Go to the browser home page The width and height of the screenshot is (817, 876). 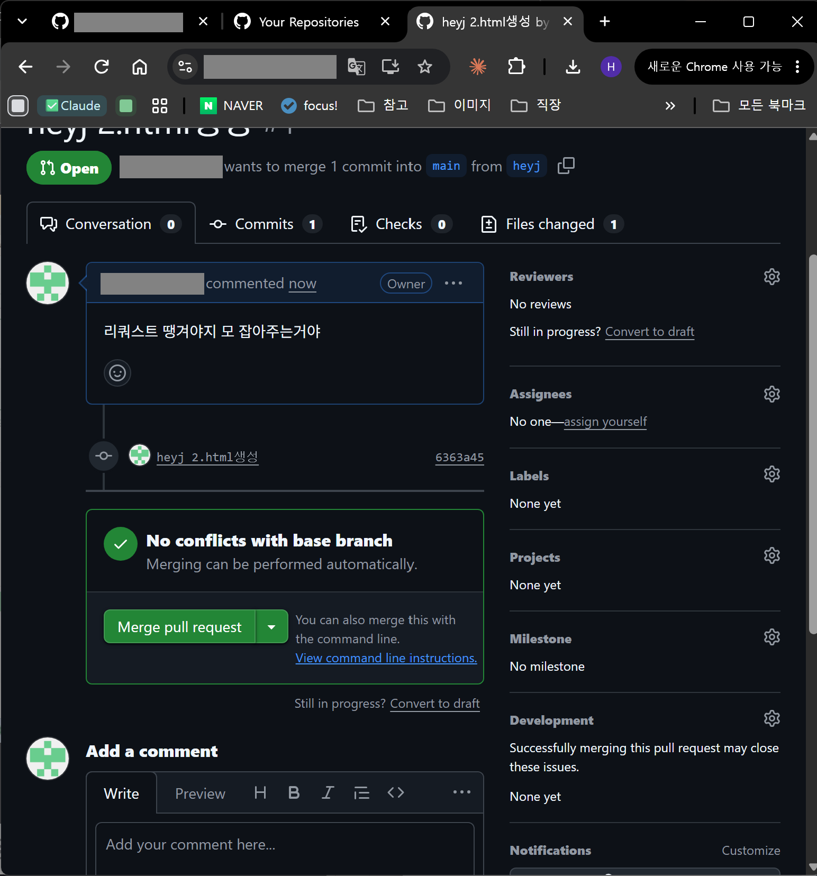point(140,67)
